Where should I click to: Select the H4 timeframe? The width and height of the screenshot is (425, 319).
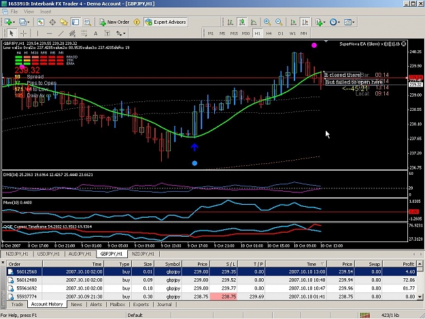(x=269, y=33)
